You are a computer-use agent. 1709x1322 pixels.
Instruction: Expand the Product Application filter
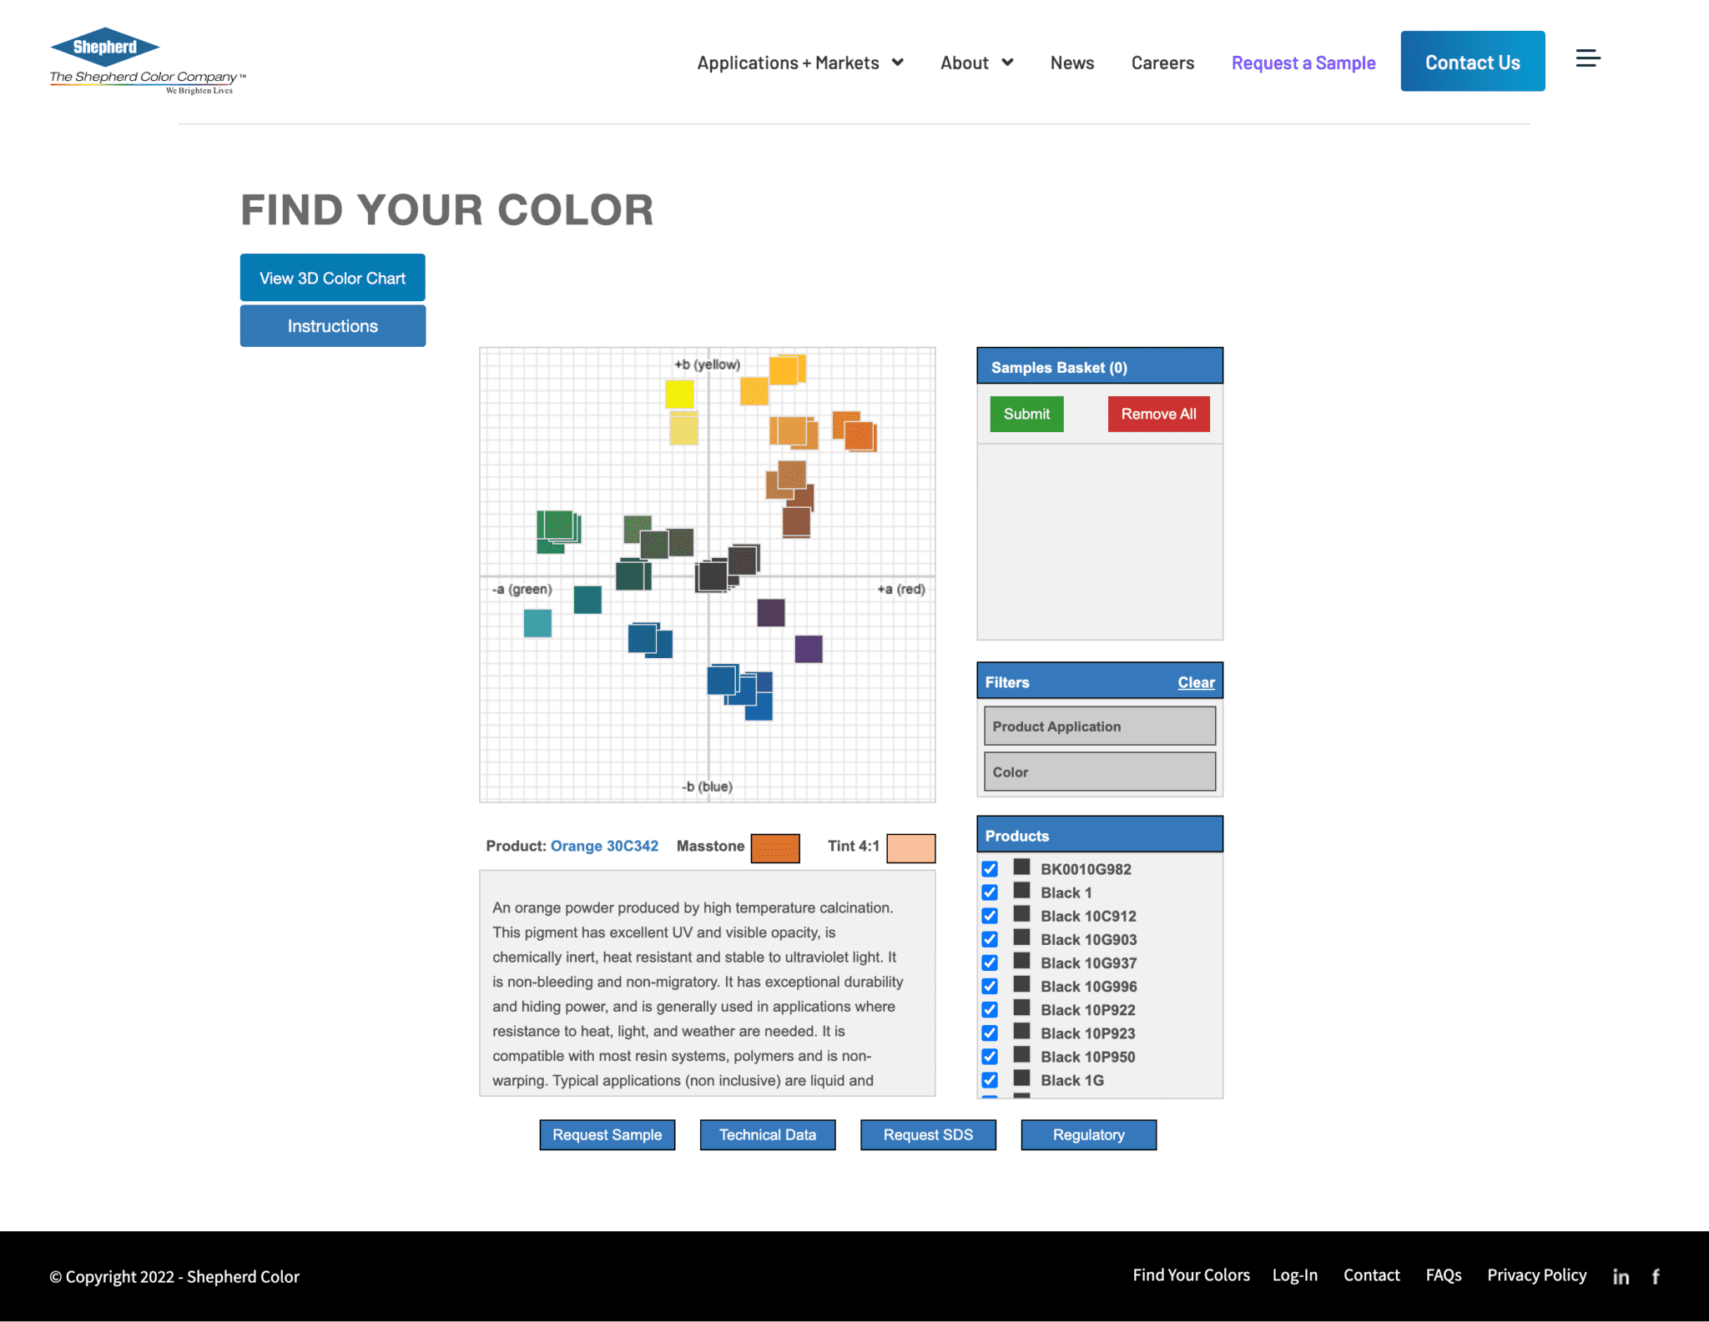pyautogui.click(x=1100, y=726)
